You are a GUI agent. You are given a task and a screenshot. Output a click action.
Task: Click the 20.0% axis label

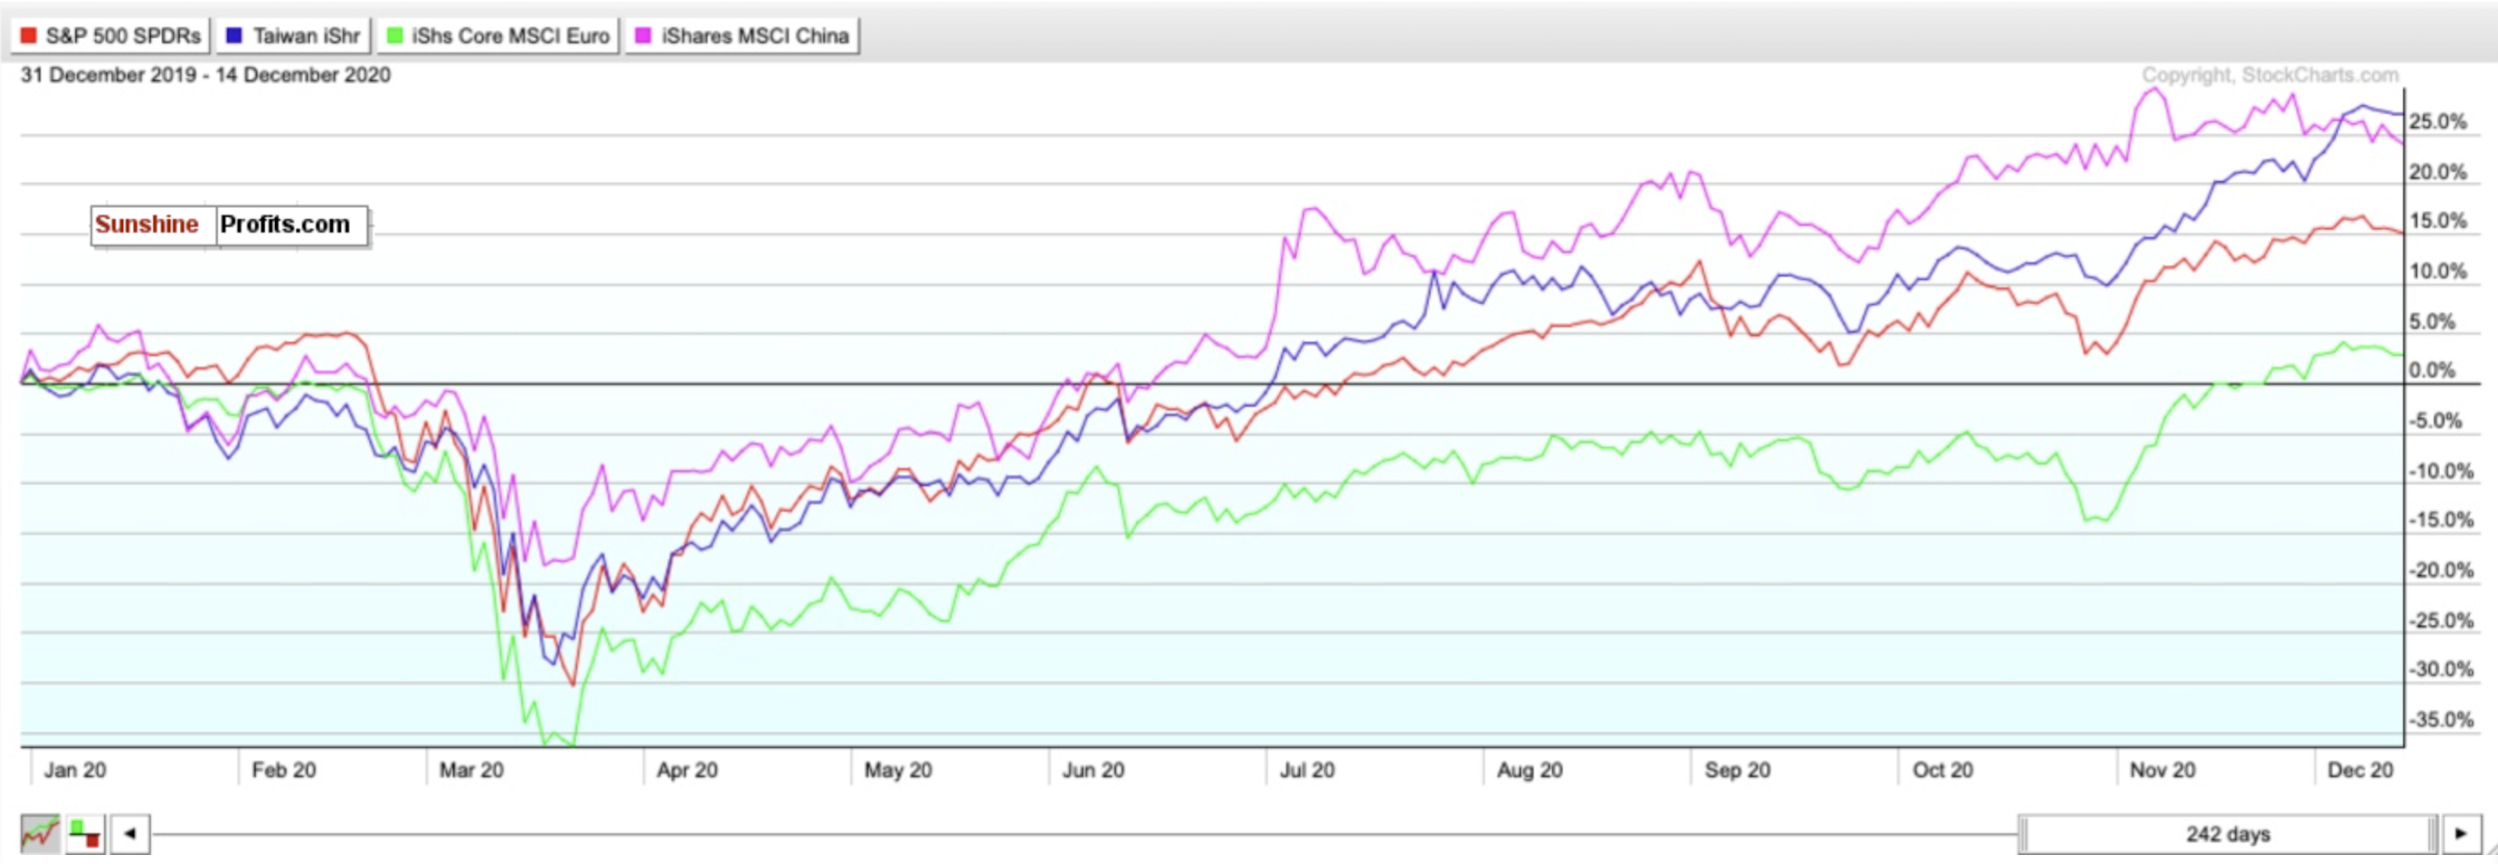pyautogui.click(x=2438, y=172)
